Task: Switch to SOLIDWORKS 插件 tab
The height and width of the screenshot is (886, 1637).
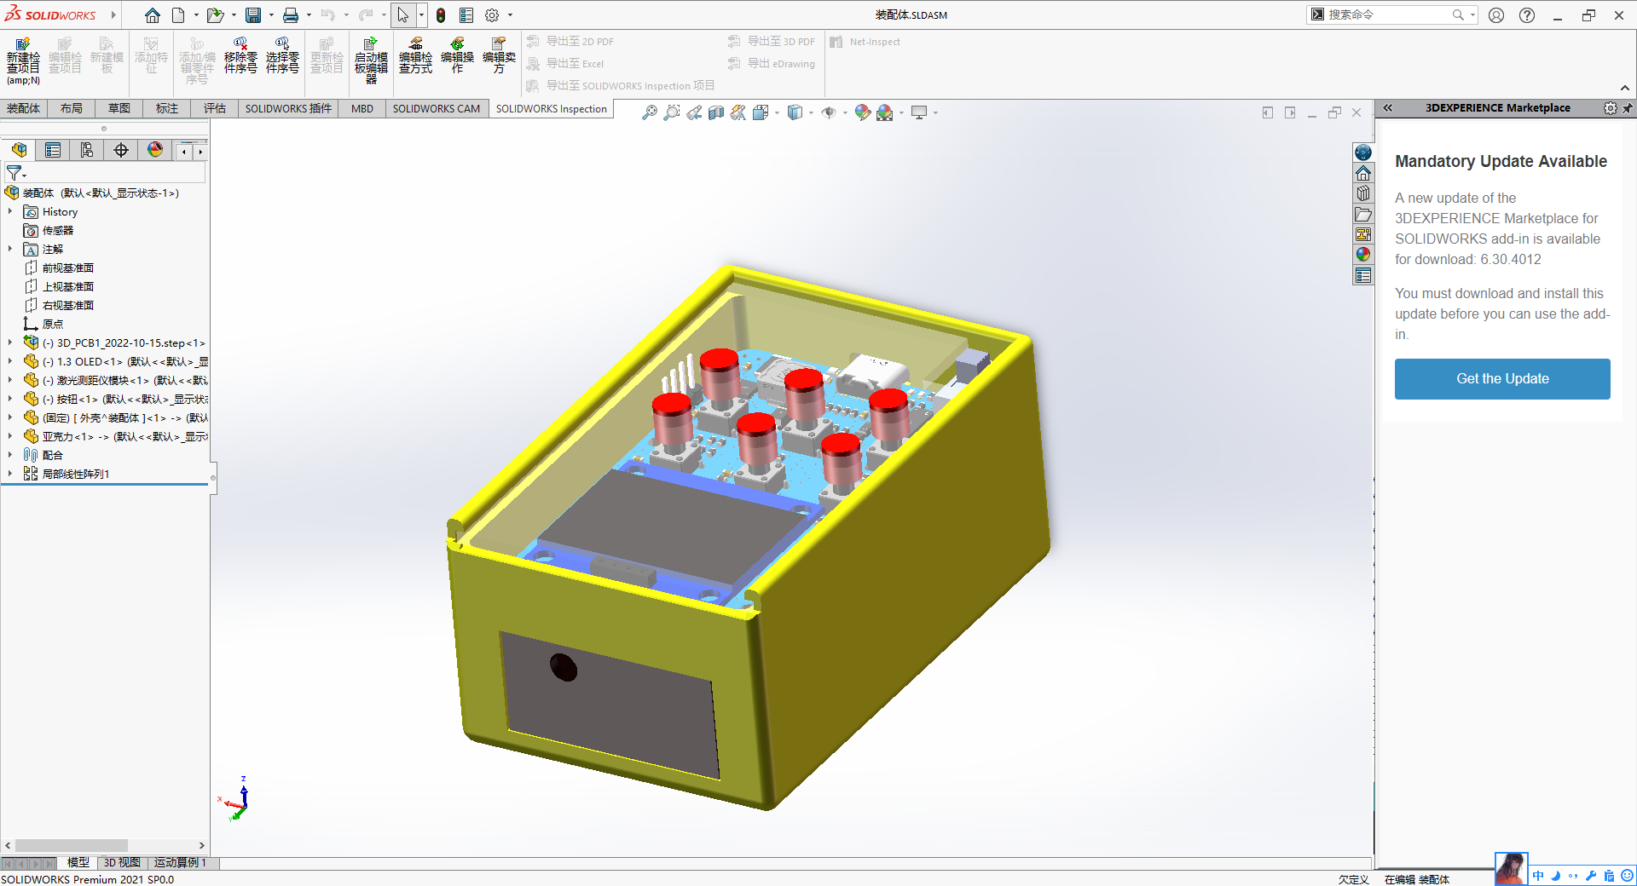Action: tap(288, 108)
